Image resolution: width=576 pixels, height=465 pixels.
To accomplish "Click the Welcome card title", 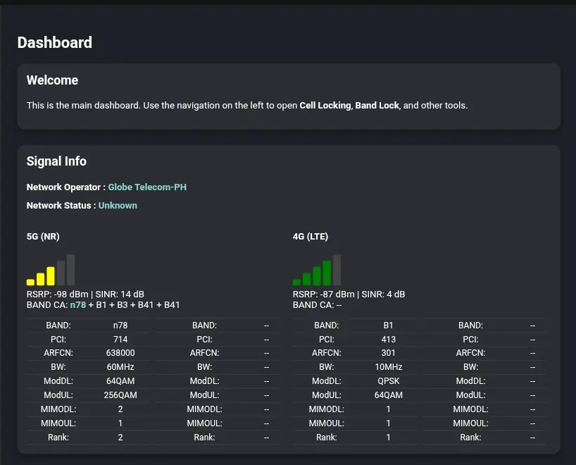I will click(x=53, y=80).
